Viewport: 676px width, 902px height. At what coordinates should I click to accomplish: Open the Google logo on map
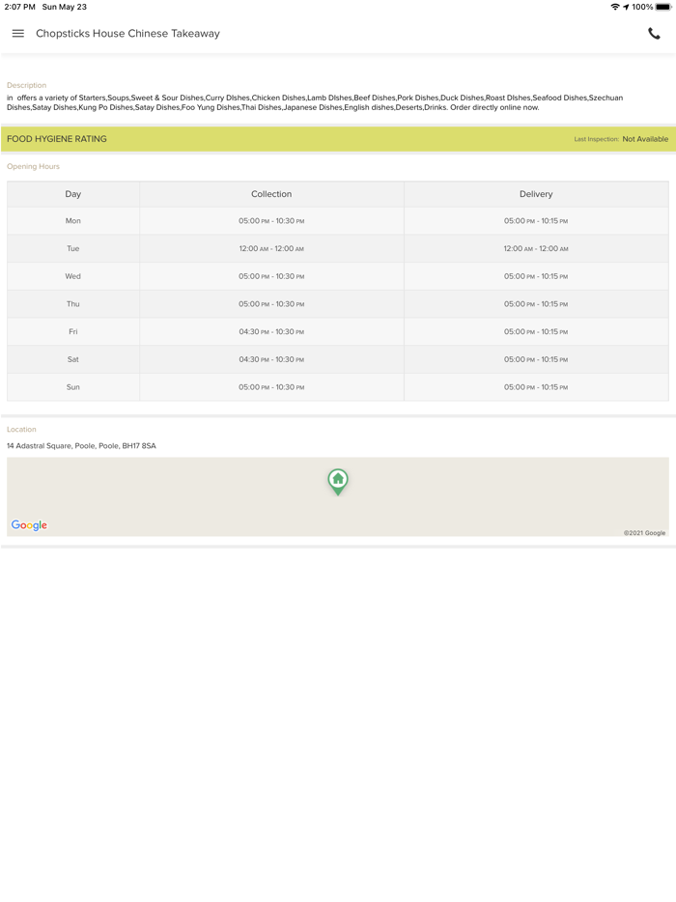pyautogui.click(x=29, y=524)
